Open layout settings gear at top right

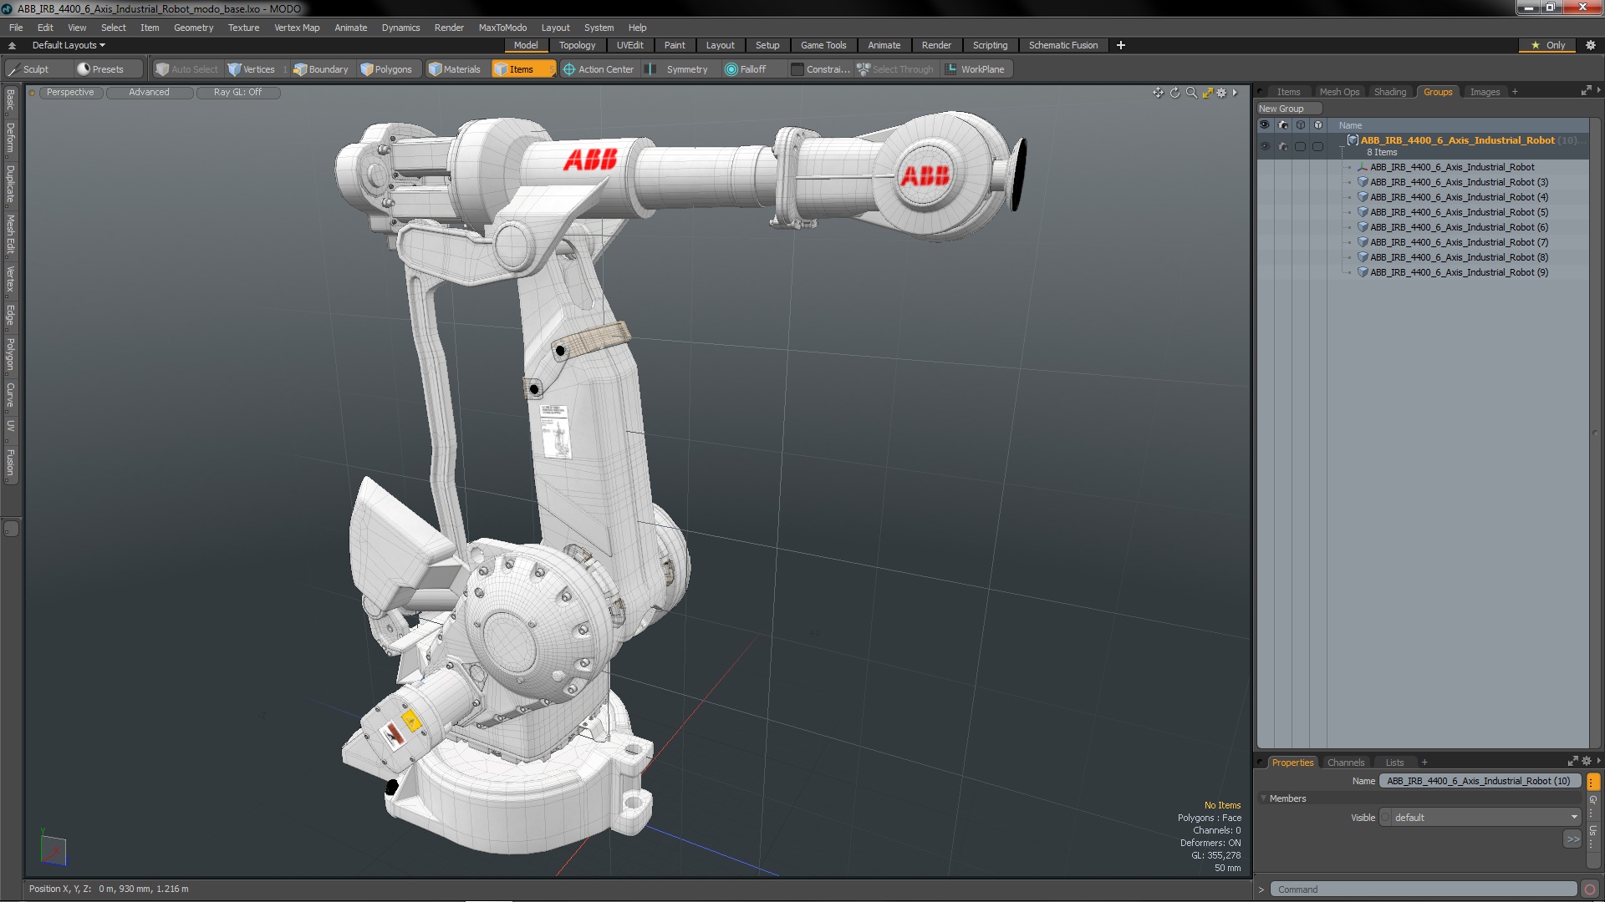[x=1590, y=45]
